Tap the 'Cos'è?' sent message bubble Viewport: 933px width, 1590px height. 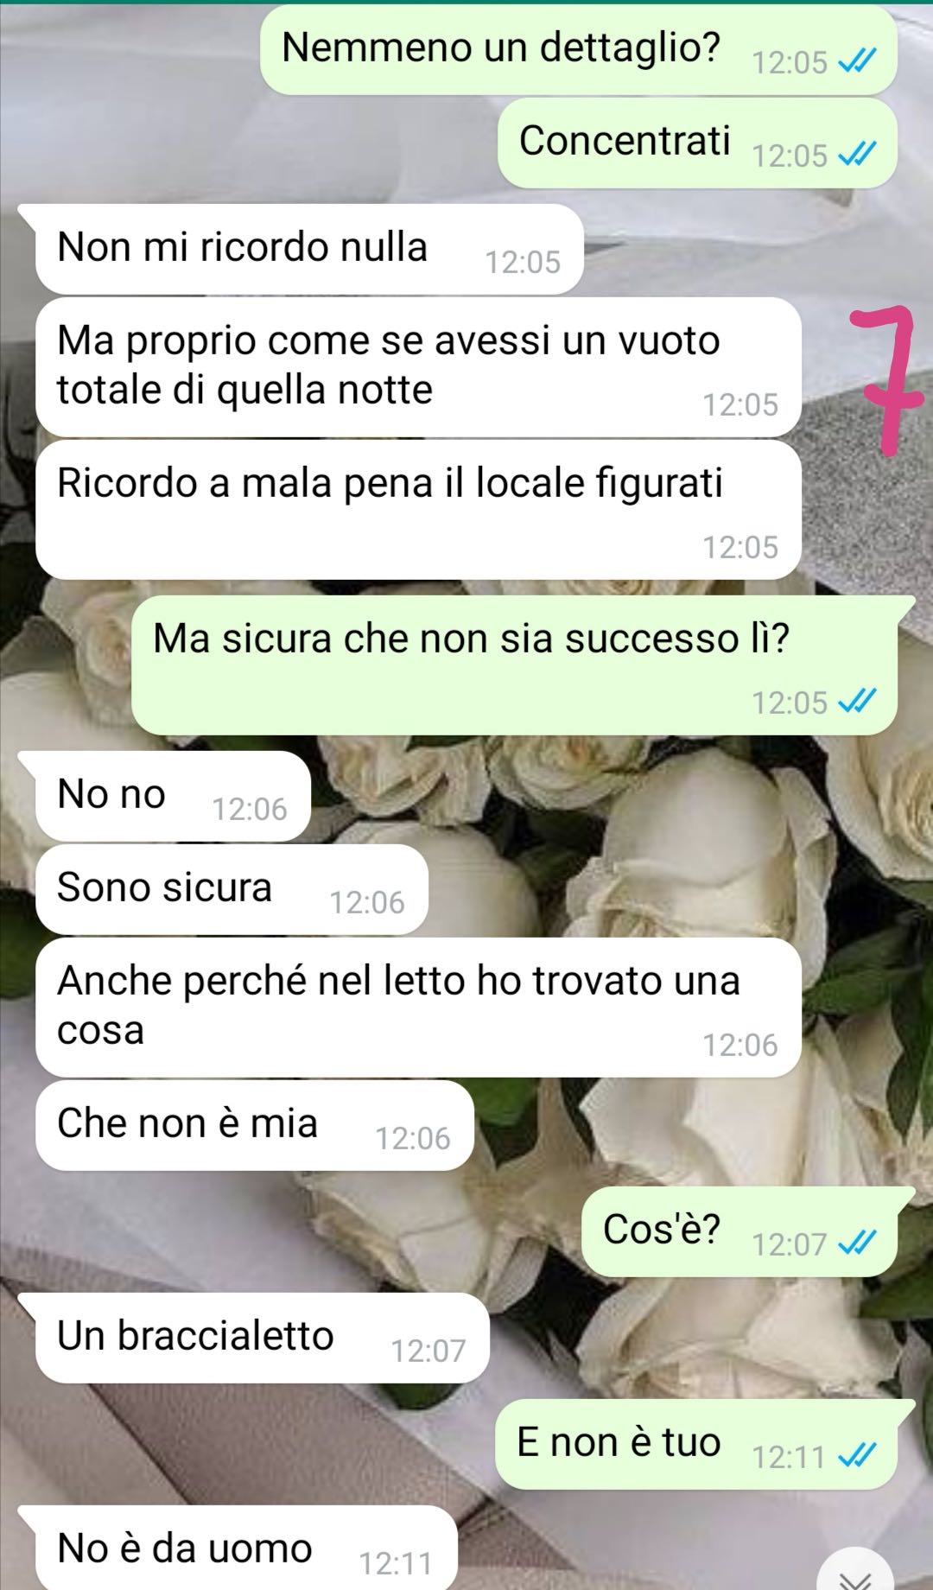coord(739,1231)
